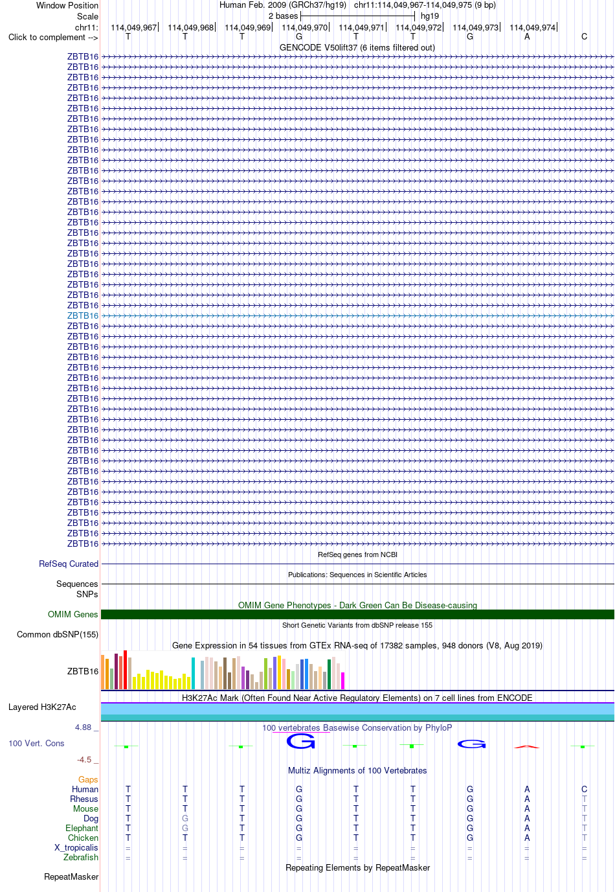Click the 'hg19' label beside scale bar

[430, 16]
